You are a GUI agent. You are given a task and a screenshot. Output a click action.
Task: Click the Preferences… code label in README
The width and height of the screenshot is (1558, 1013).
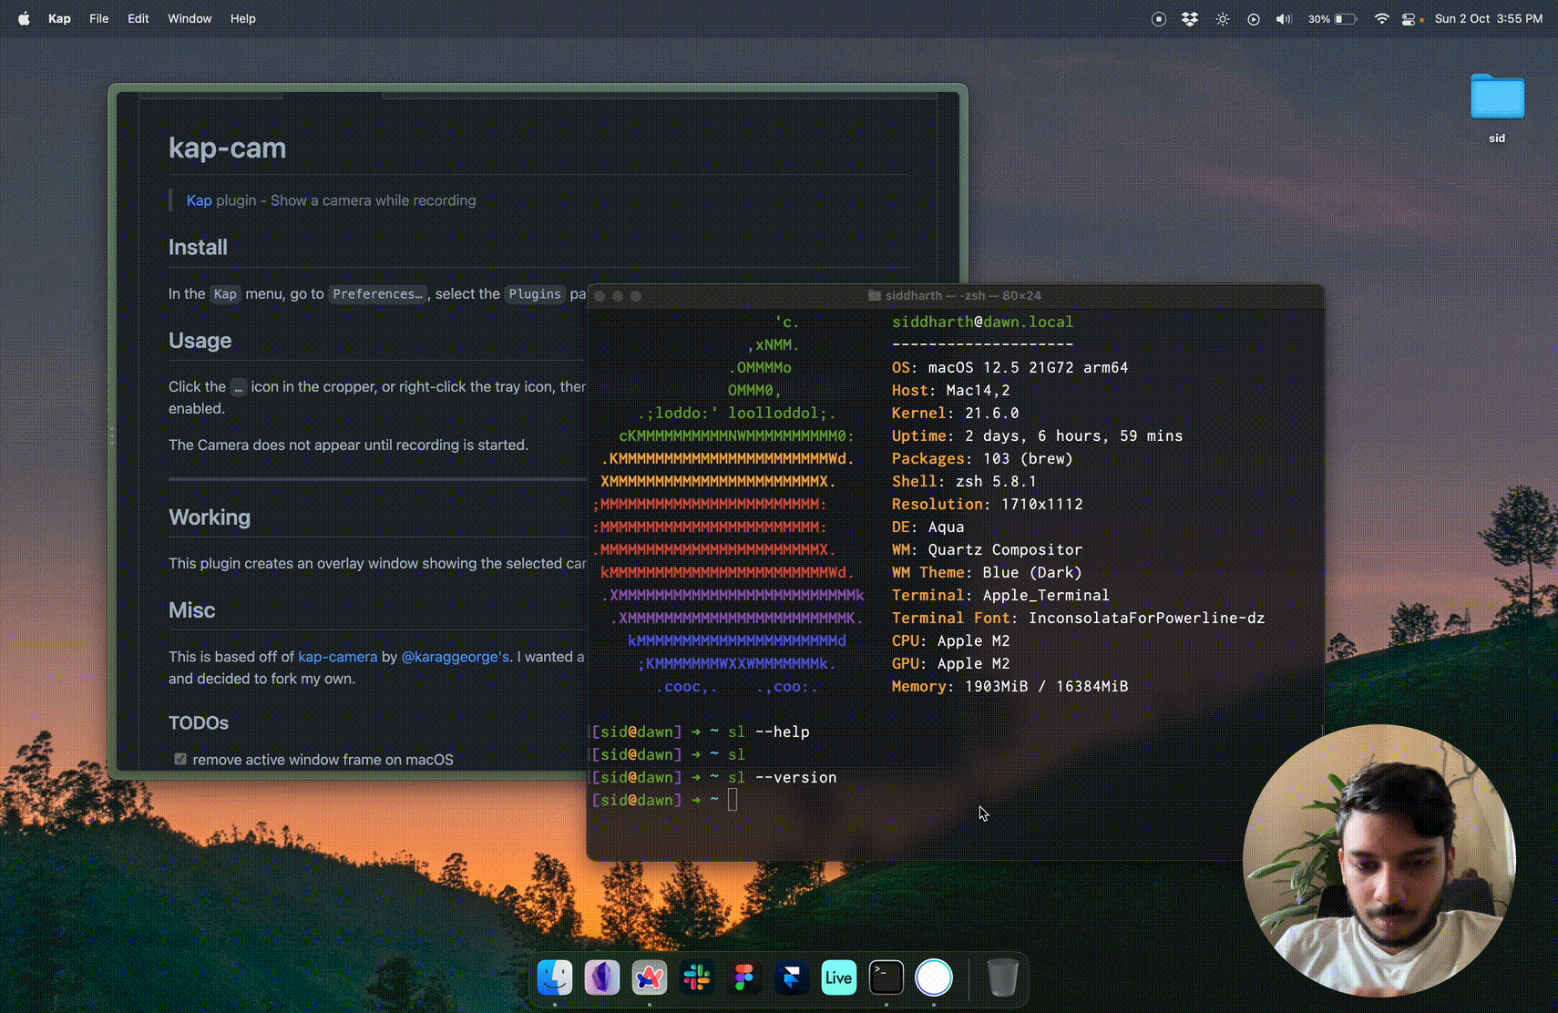pyautogui.click(x=377, y=294)
